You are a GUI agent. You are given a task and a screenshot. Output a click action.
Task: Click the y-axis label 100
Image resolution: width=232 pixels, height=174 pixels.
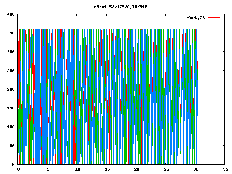pos(11,127)
